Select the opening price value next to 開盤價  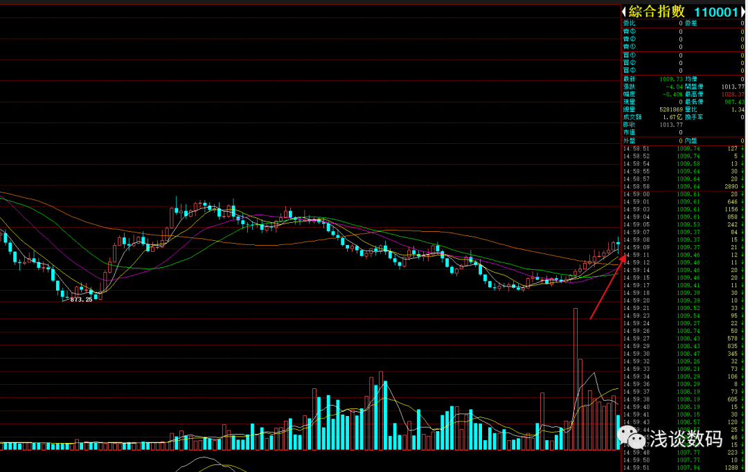[733, 87]
